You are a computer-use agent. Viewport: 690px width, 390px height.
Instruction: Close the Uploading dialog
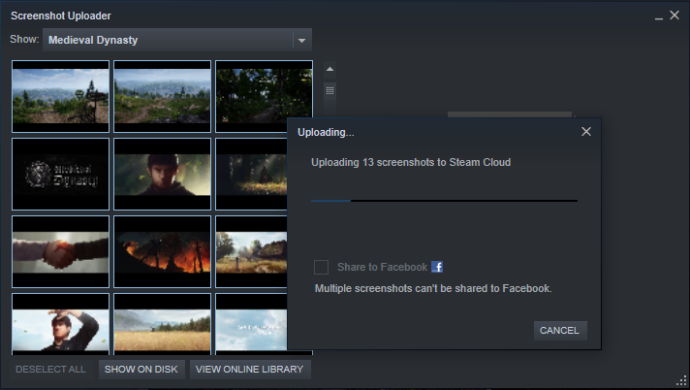[586, 132]
